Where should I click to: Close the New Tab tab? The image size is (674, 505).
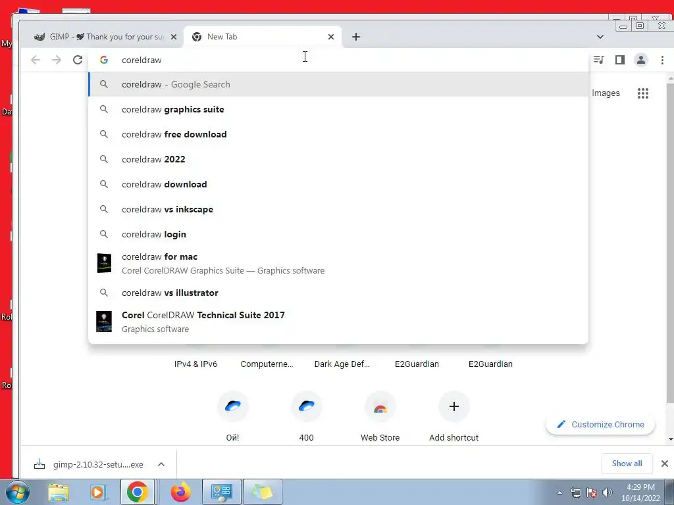pyautogui.click(x=331, y=37)
